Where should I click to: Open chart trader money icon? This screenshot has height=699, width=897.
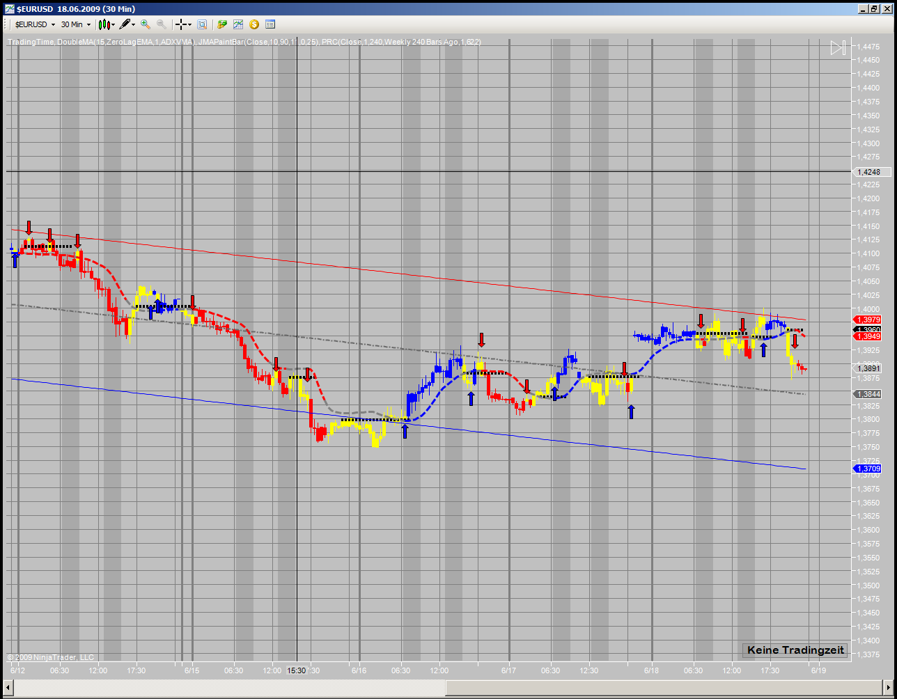(222, 24)
